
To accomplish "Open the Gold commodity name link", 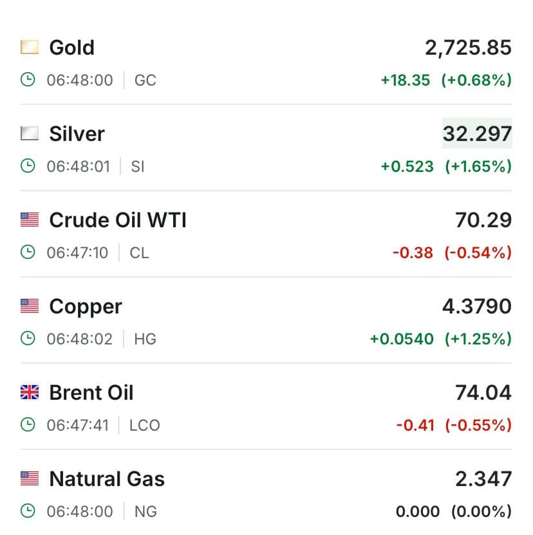I will click(72, 48).
